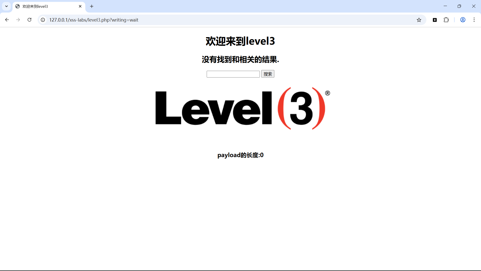Image resolution: width=481 pixels, height=271 pixels.
Task: Go back to the previous page
Action: (7, 20)
